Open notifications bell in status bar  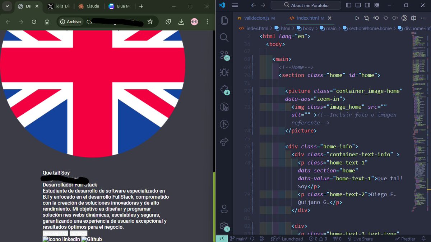[x=423, y=239]
